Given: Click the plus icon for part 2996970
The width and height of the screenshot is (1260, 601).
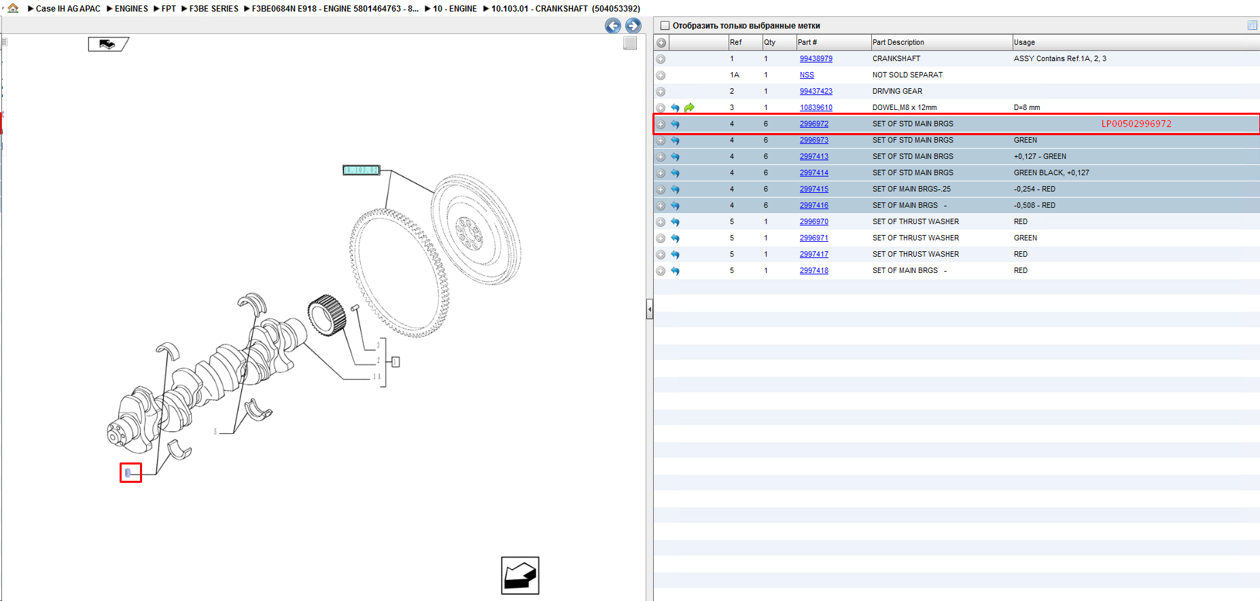Looking at the screenshot, I should [x=661, y=222].
